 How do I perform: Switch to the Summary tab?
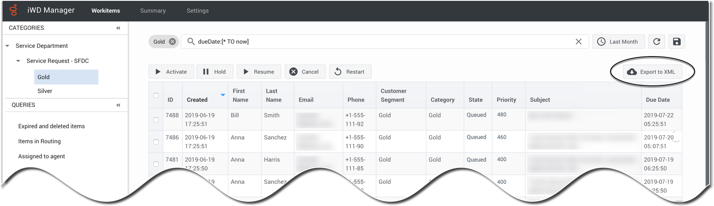(x=153, y=11)
